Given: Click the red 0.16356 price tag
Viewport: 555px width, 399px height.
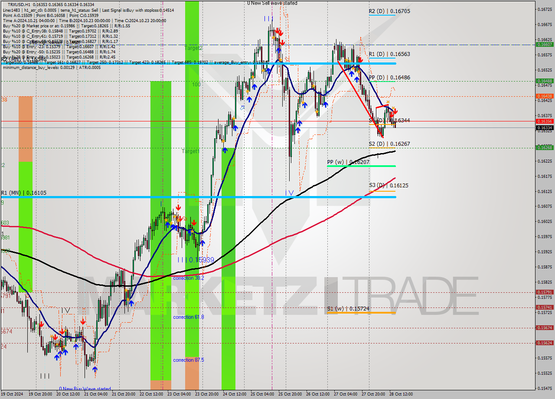Looking at the screenshot, I should (x=545, y=121).
